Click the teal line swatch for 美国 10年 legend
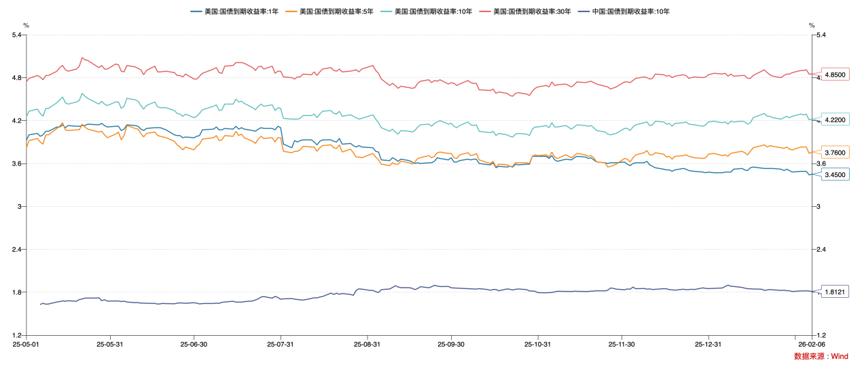The image size is (862, 367). tap(387, 12)
